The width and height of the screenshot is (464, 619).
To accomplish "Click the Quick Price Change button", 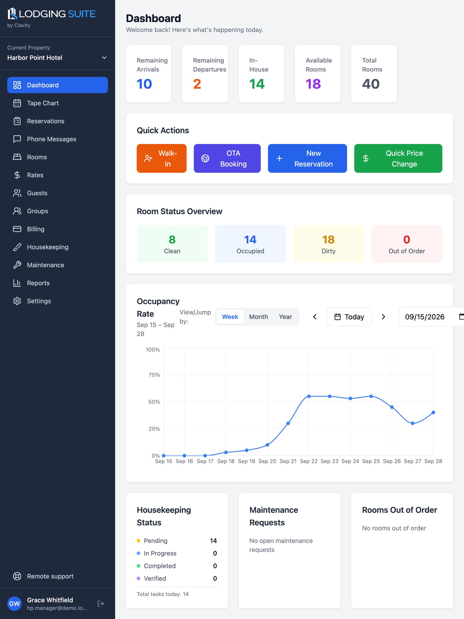I will tap(398, 158).
